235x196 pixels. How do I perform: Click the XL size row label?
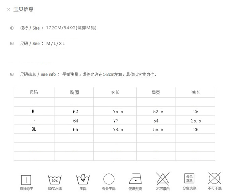pos(34,129)
